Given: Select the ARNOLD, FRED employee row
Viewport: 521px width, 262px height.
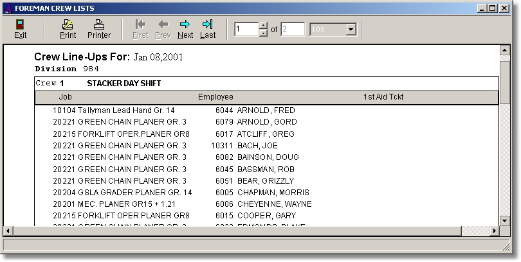Looking at the screenshot, I should tap(266, 110).
